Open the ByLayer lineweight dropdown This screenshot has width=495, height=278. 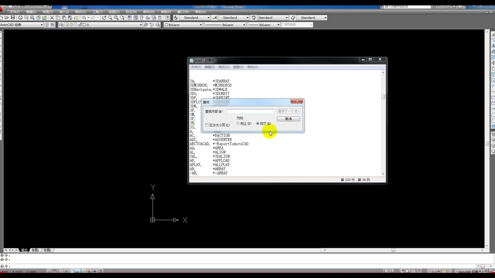(278, 25)
